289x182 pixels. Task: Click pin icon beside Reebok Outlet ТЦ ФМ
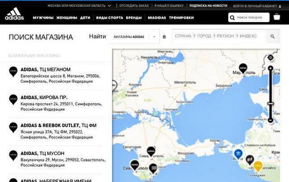coord(13,127)
